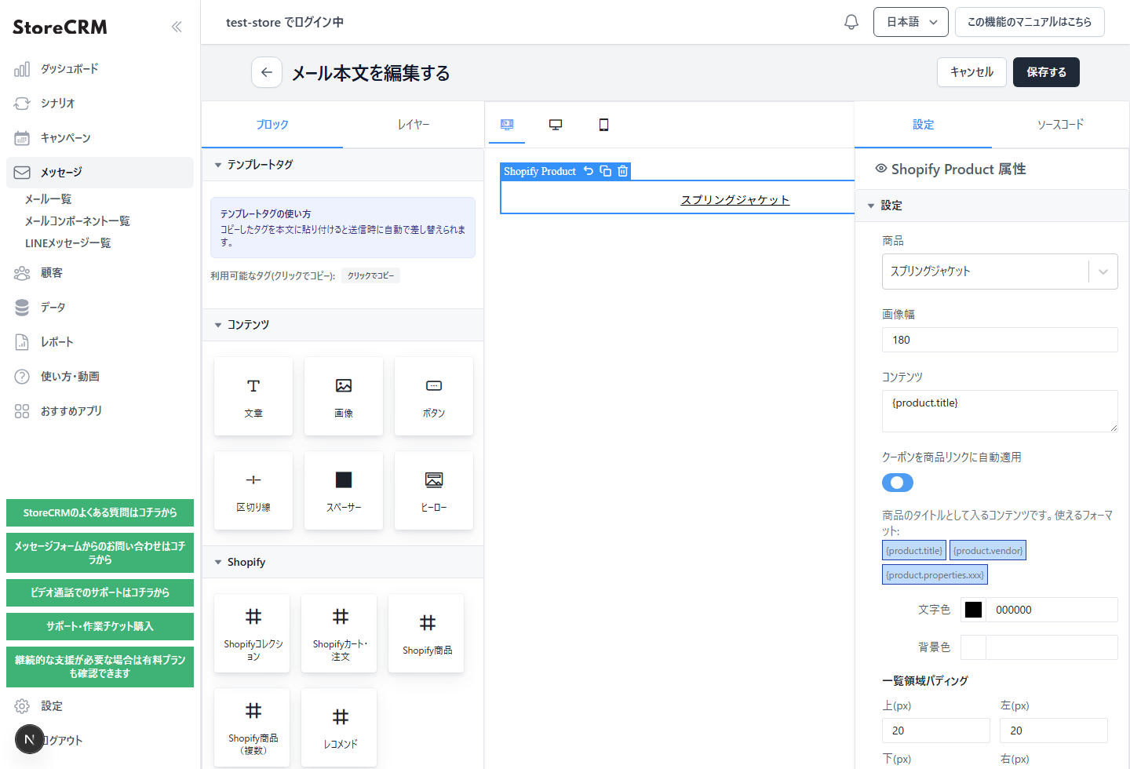Open おすすめアプリ recommended apps
The image size is (1130, 769).
100,411
